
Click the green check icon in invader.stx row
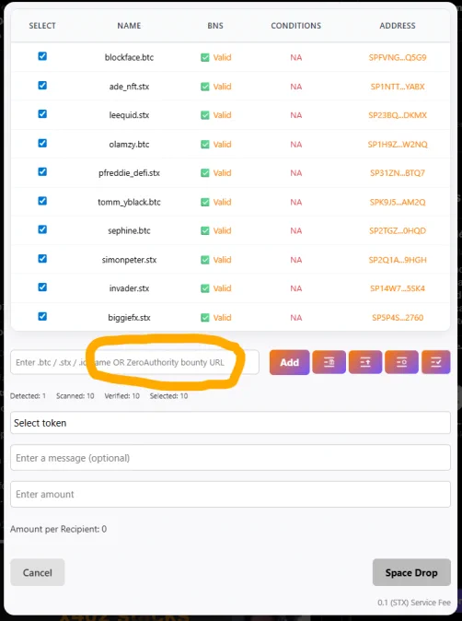point(205,288)
